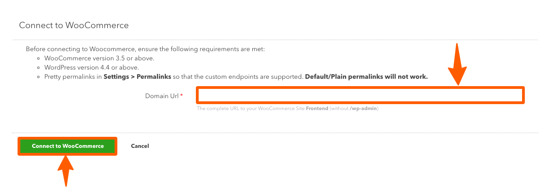The width and height of the screenshot is (553, 193).
Task: Click the bullet before WordPress version 4.4
Action: click(39, 68)
